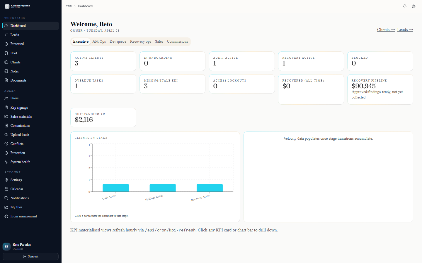
Task: Open the Access Lockouts KPI card
Action: (242, 84)
